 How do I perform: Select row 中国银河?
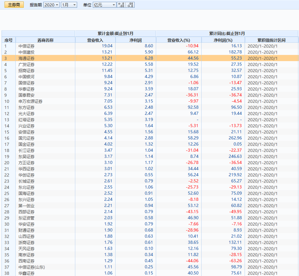pos(150,77)
